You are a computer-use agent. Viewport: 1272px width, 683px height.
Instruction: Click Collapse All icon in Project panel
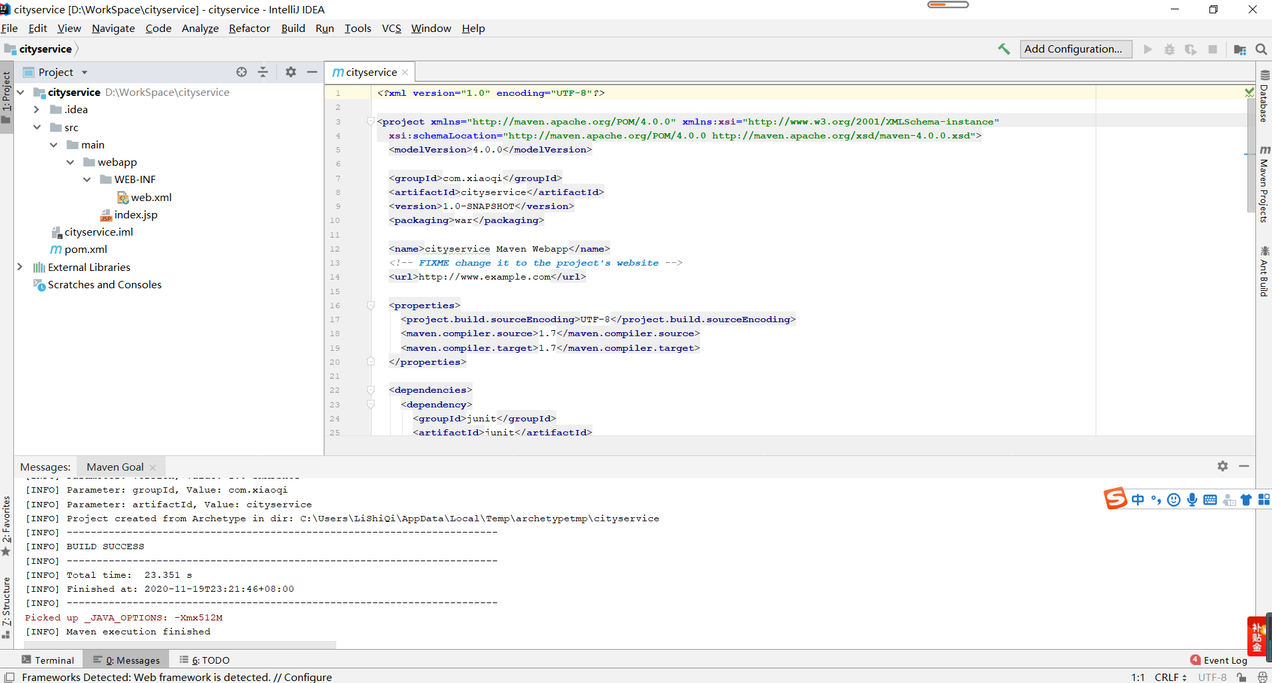[263, 72]
